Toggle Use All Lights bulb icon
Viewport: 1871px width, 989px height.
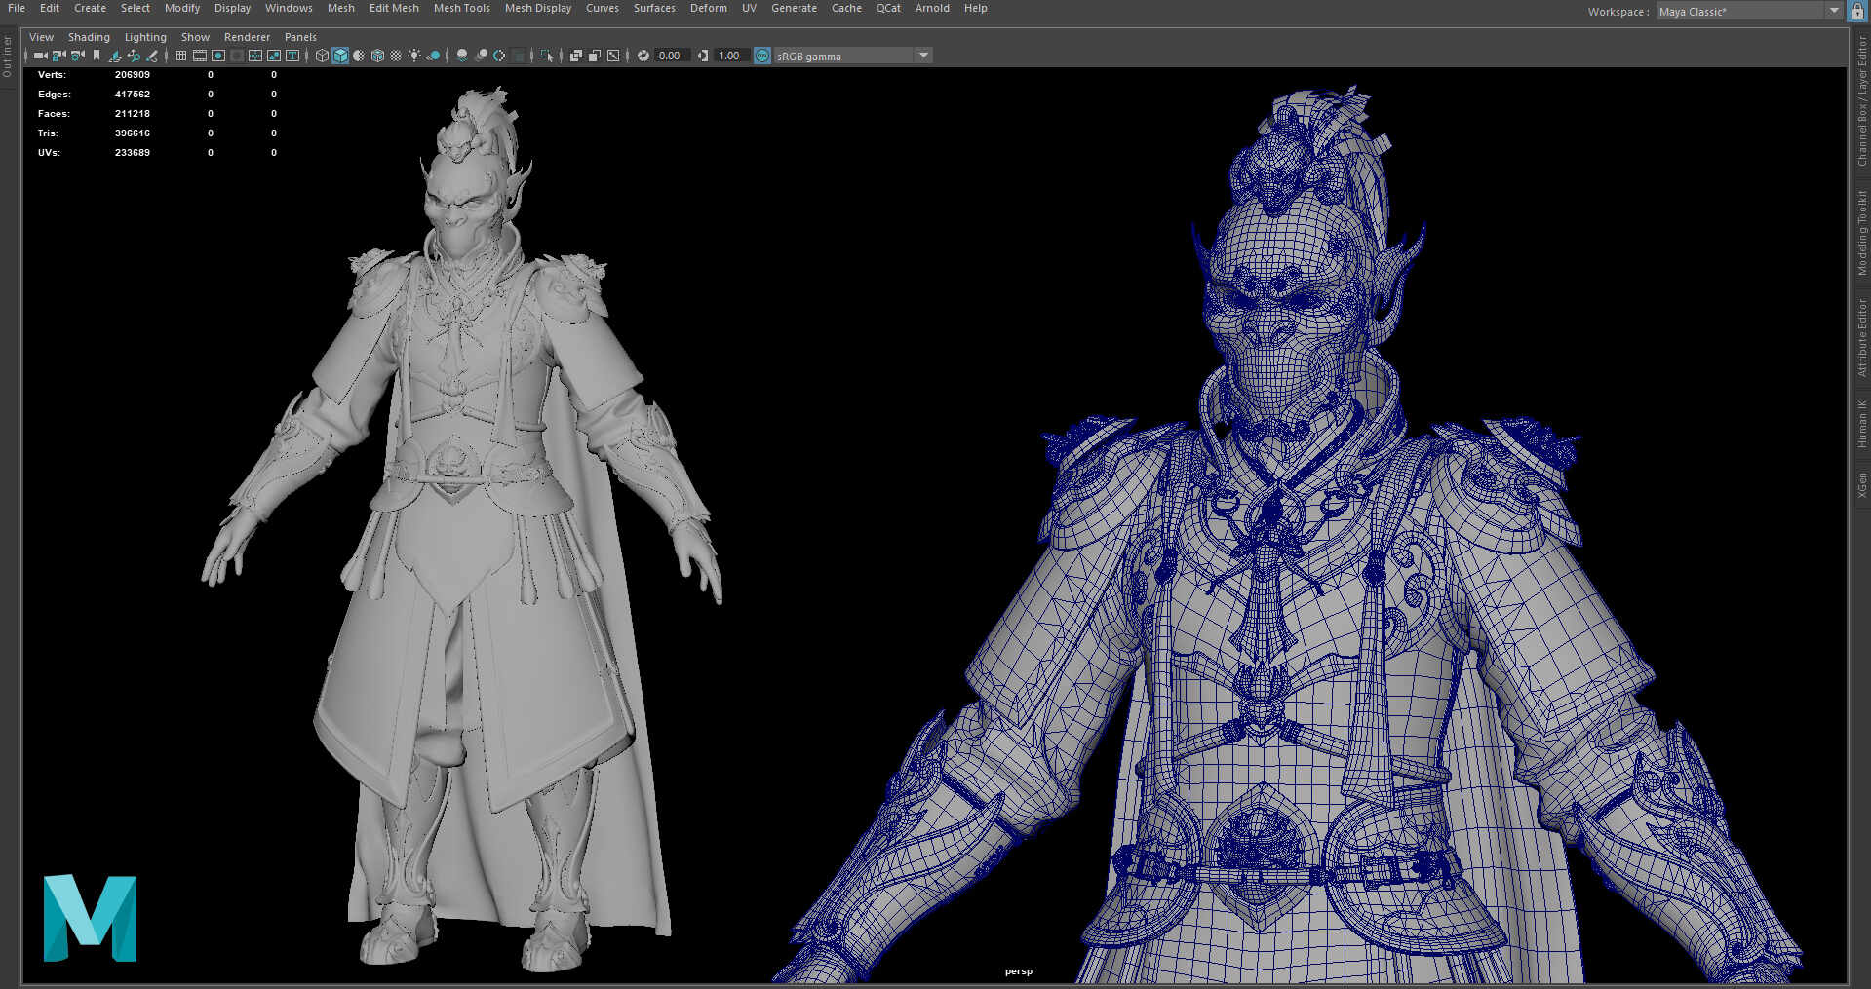(414, 56)
